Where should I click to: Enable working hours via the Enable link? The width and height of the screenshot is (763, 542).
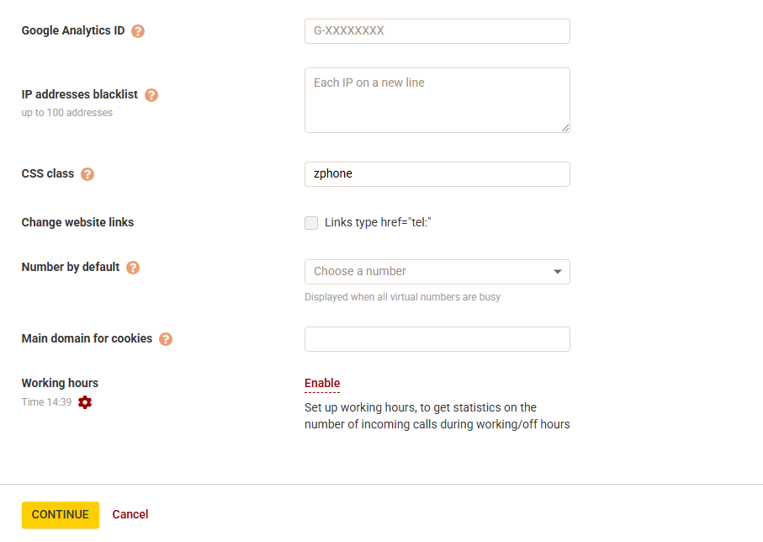tap(322, 383)
